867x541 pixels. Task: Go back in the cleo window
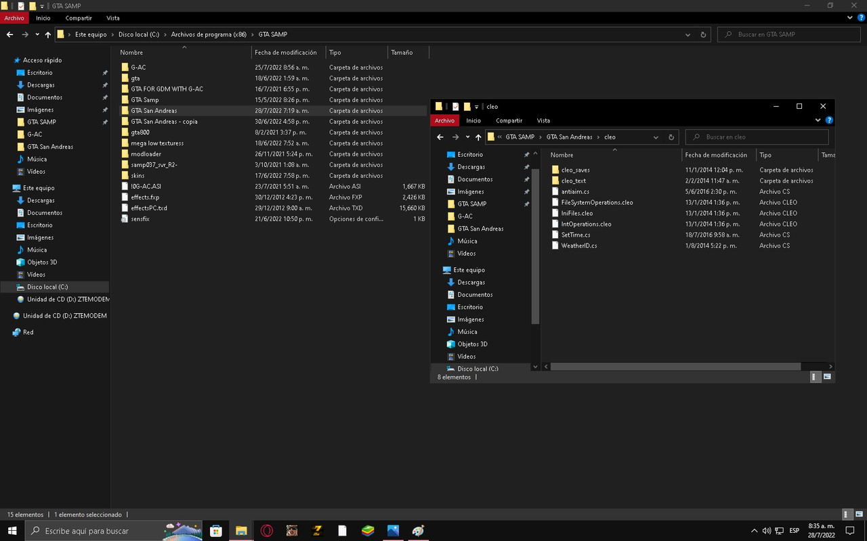440,137
